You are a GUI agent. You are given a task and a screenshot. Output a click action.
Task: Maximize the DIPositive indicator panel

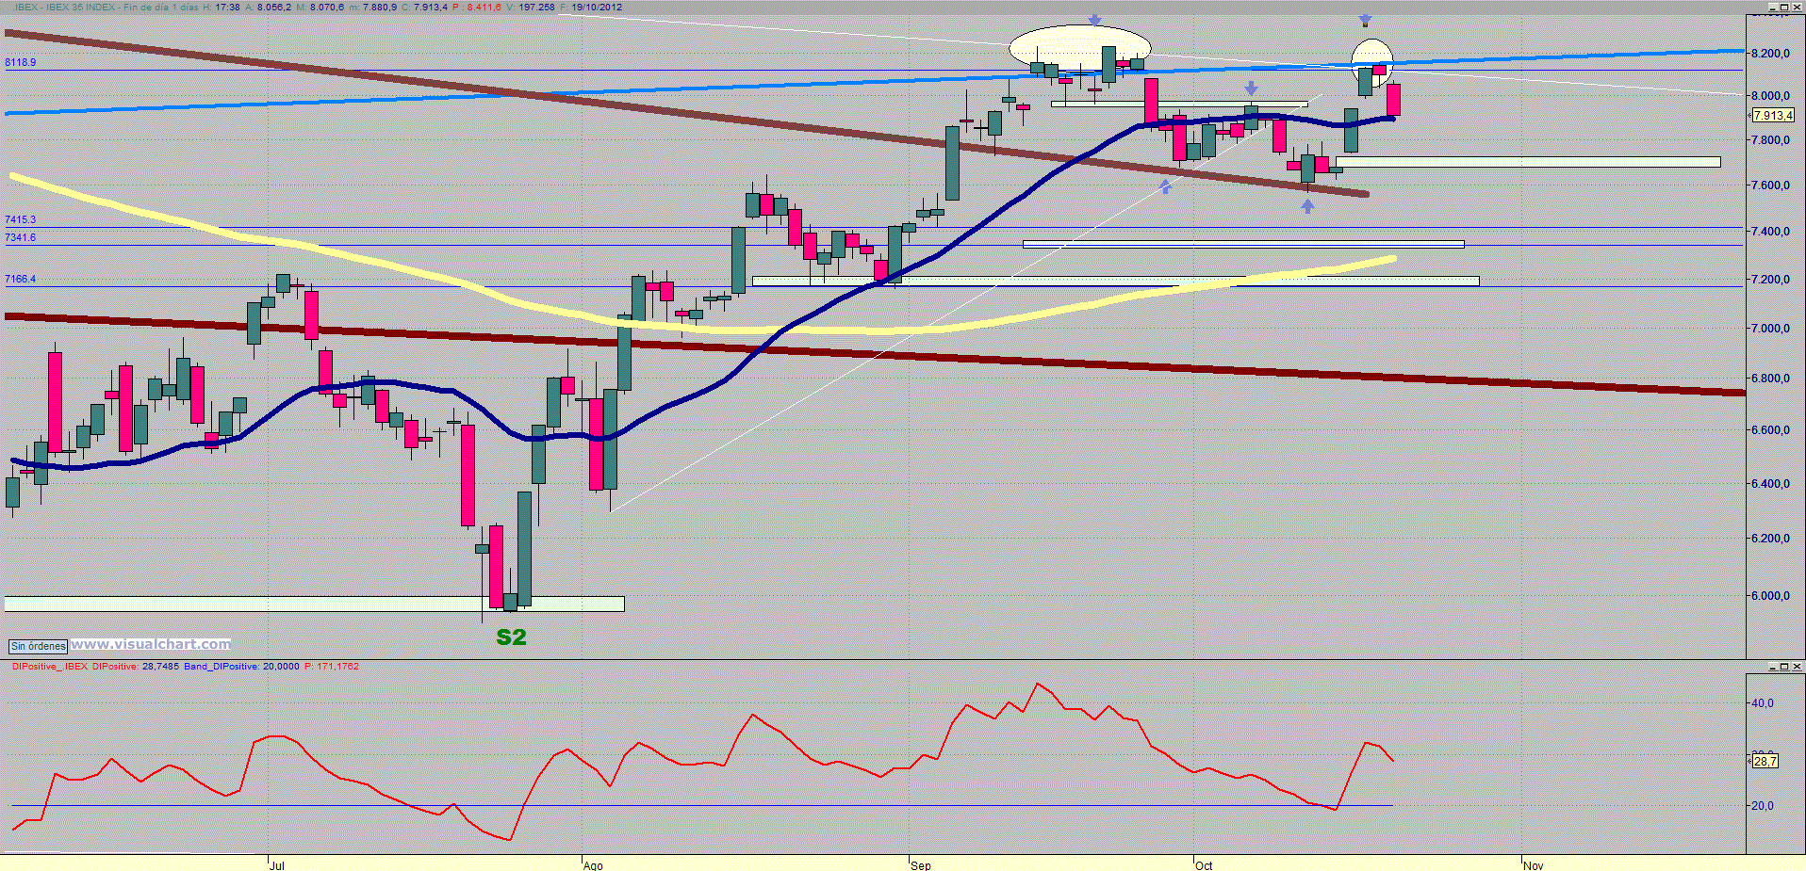[1783, 667]
